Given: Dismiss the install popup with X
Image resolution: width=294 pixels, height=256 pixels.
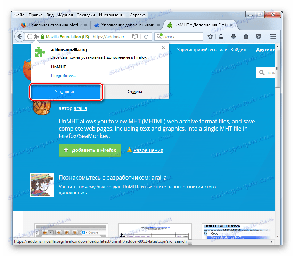Looking at the screenshot, I should [x=163, y=48].
